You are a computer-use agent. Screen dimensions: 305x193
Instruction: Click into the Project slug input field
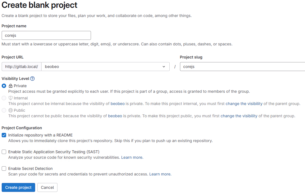(x=242, y=67)
